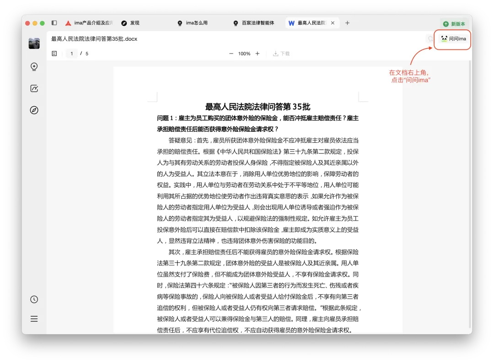Open the 百宸法律智能体 tab
This screenshot has height=363, width=494.
[x=254, y=23]
